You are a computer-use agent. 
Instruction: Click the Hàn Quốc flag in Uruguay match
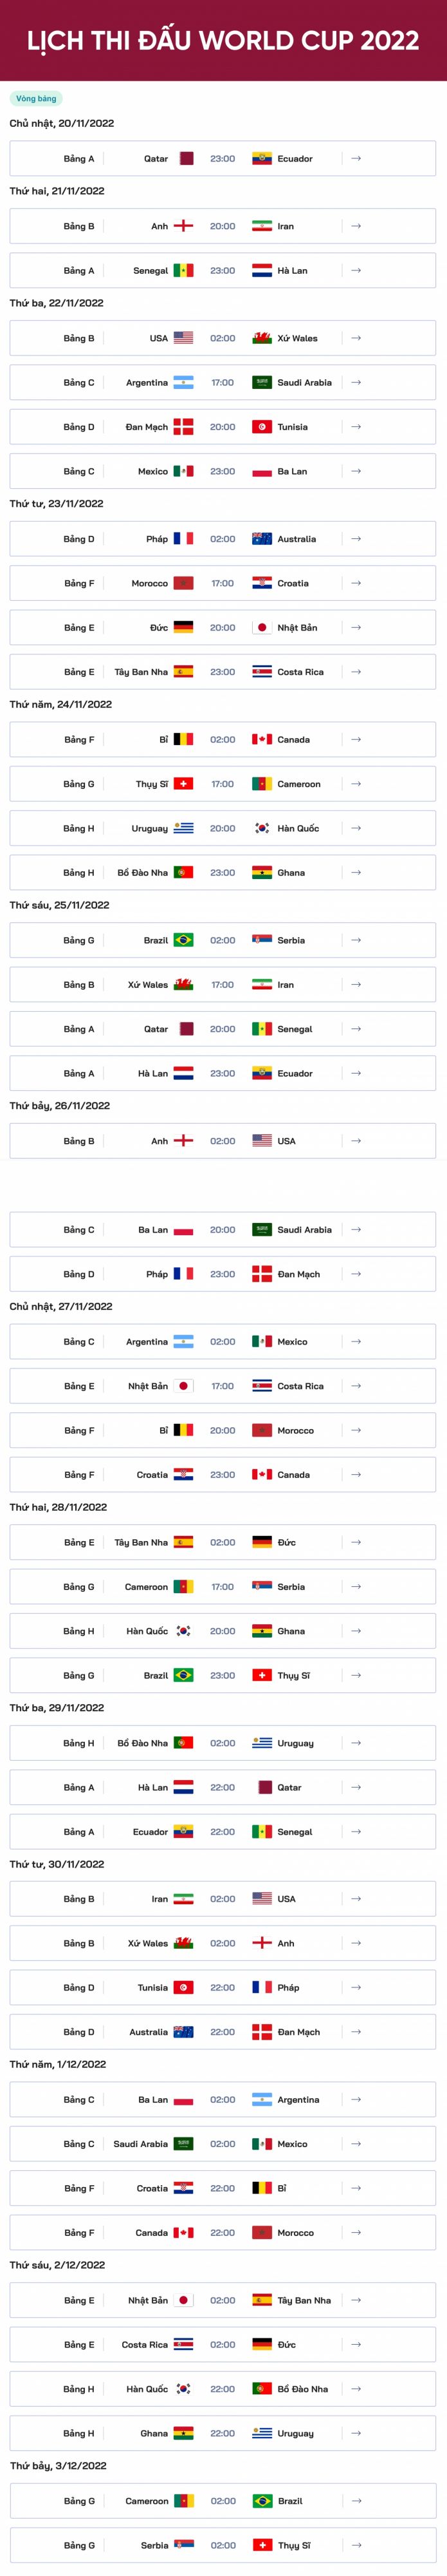pyautogui.click(x=261, y=828)
